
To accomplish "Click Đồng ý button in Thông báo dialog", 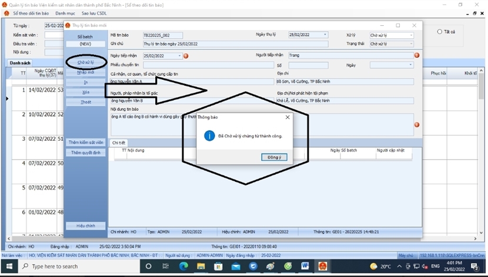I will pyautogui.click(x=274, y=157).
